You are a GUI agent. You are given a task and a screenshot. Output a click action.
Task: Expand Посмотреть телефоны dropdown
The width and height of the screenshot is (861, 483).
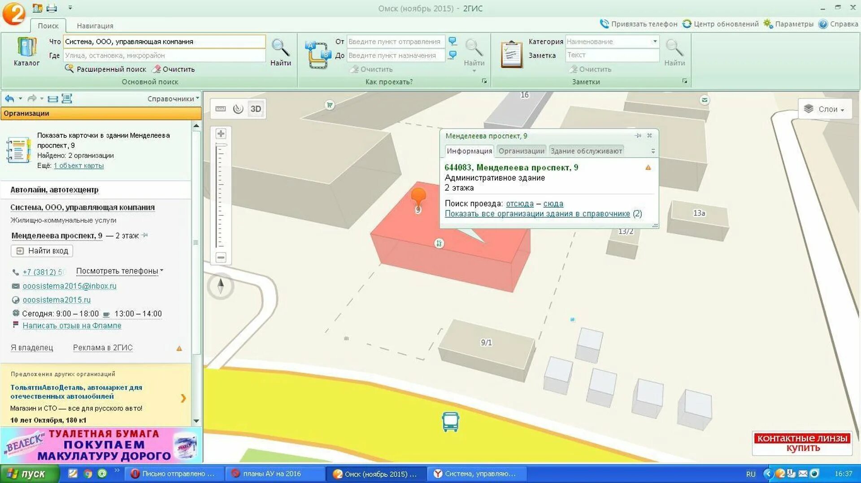click(x=119, y=271)
